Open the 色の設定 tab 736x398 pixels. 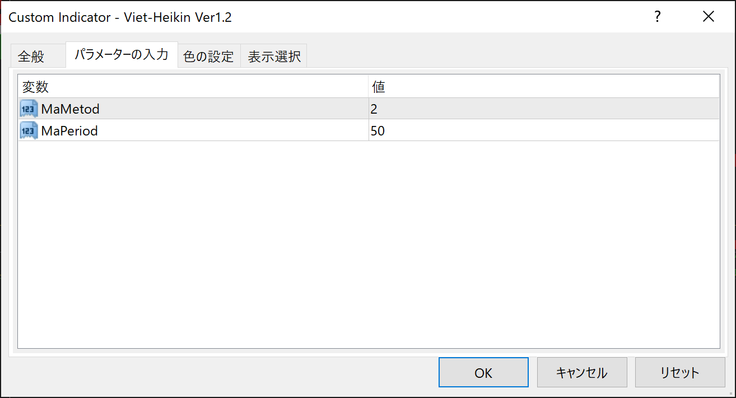tap(208, 57)
